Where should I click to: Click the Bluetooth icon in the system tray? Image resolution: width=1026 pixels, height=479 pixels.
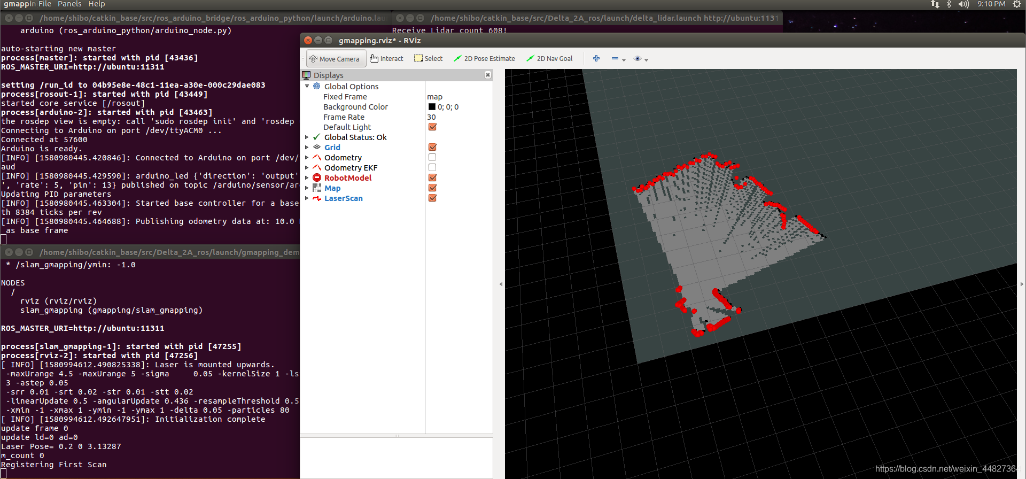tap(949, 4)
